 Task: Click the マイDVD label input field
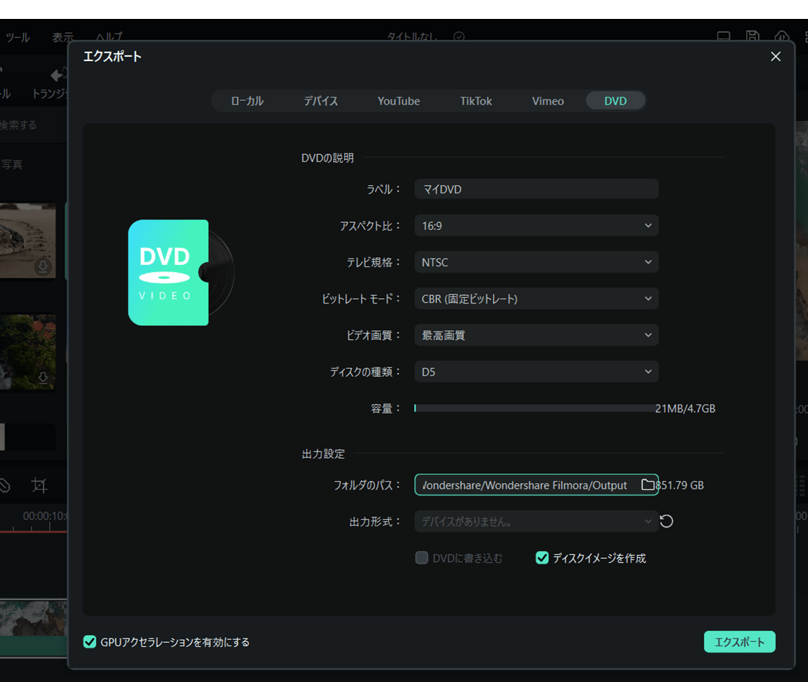(536, 189)
